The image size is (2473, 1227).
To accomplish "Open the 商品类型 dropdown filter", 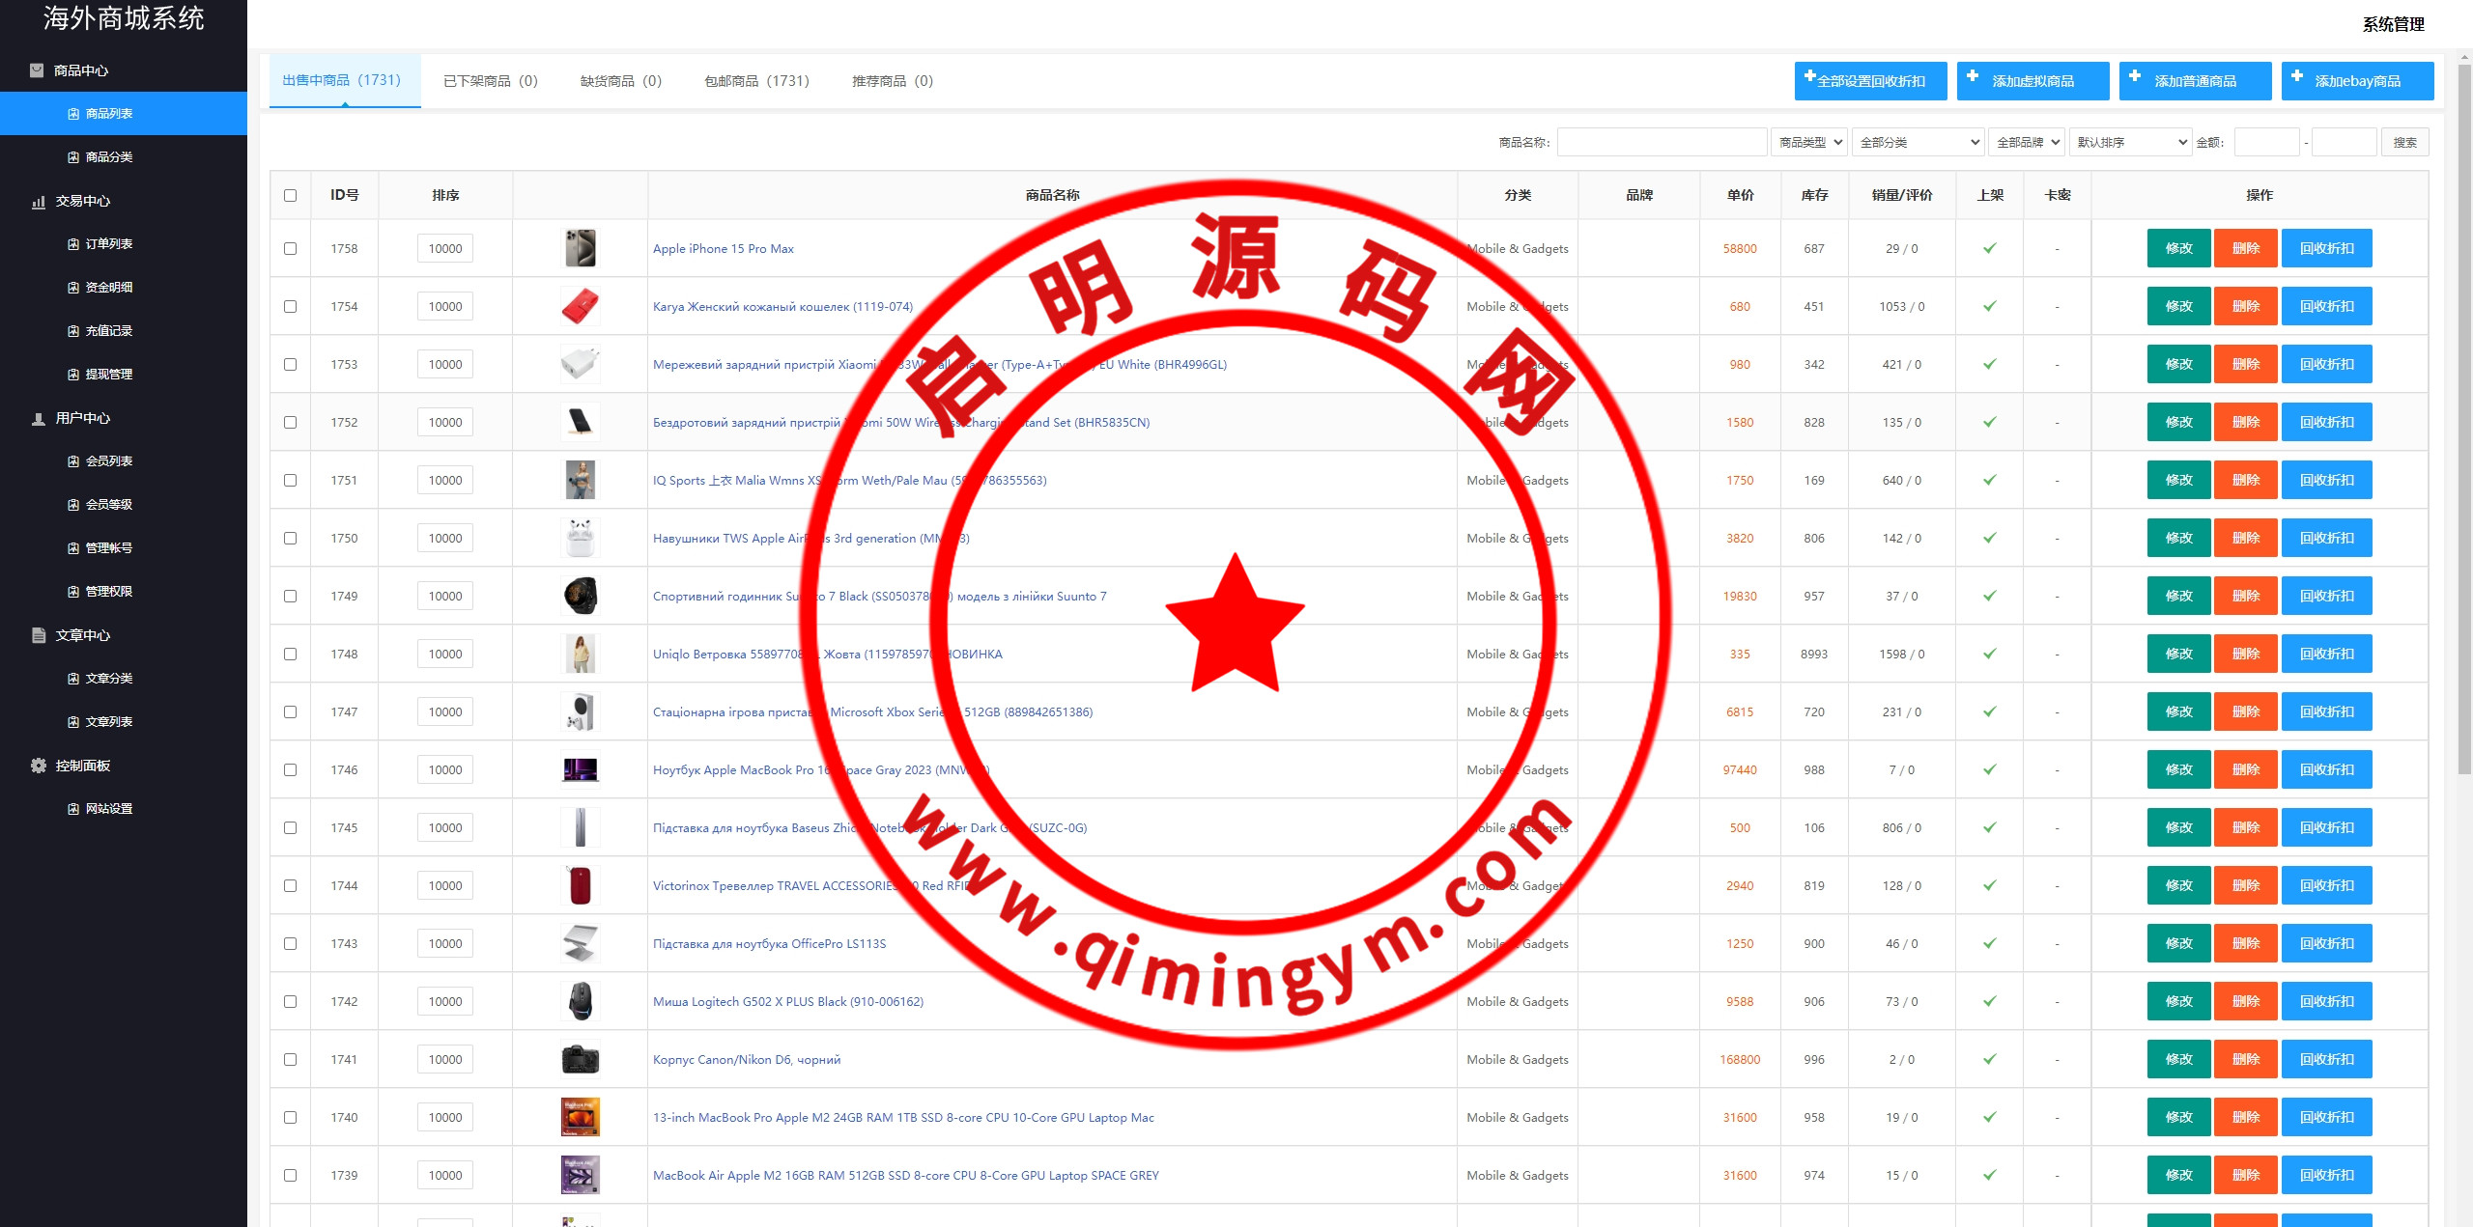I will (1809, 143).
